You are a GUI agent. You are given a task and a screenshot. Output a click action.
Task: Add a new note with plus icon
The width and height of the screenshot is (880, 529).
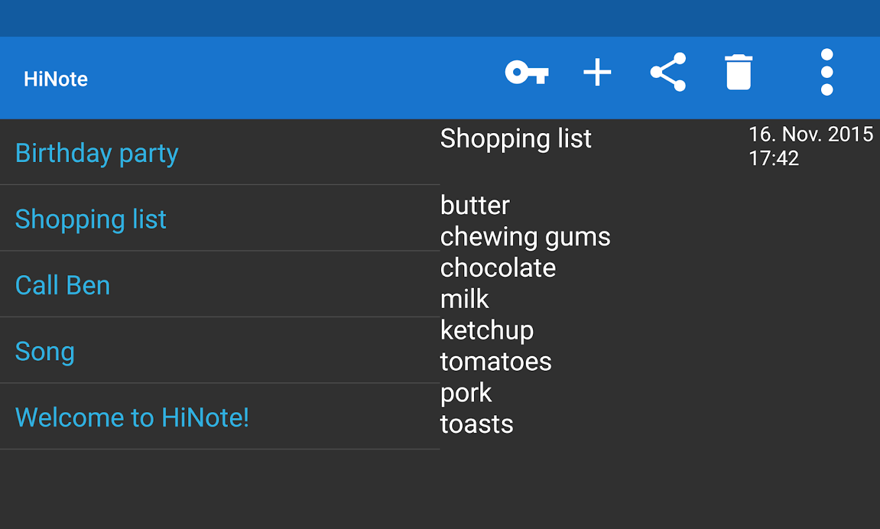[x=597, y=72]
